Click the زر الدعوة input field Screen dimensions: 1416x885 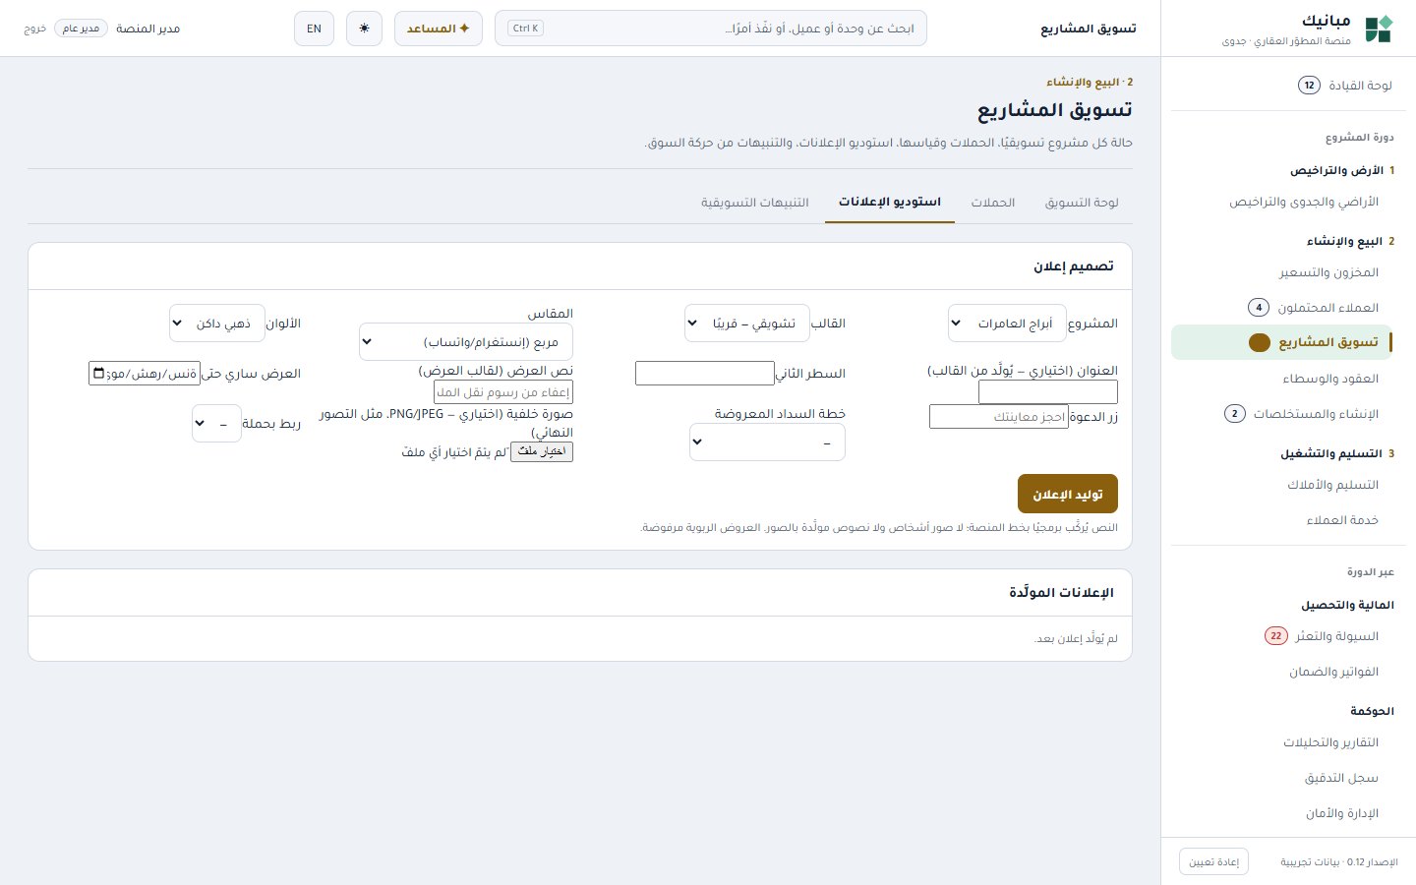(x=999, y=416)
